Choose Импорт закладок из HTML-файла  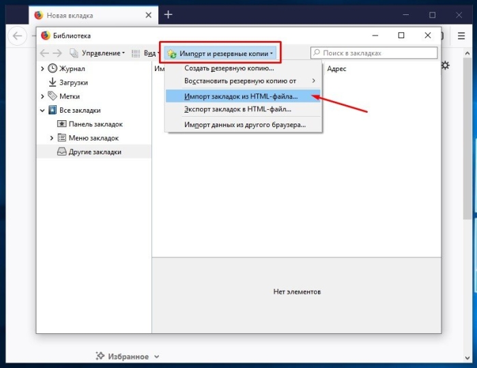point(243,96)
